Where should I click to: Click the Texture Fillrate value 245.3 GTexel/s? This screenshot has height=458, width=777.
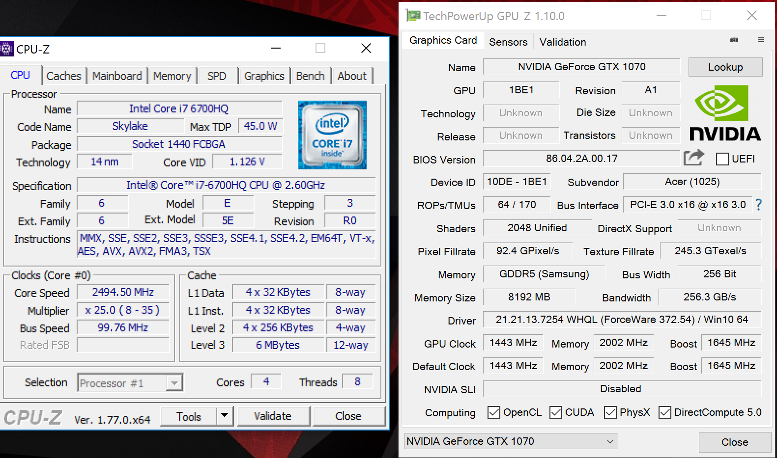coord(711,251)
